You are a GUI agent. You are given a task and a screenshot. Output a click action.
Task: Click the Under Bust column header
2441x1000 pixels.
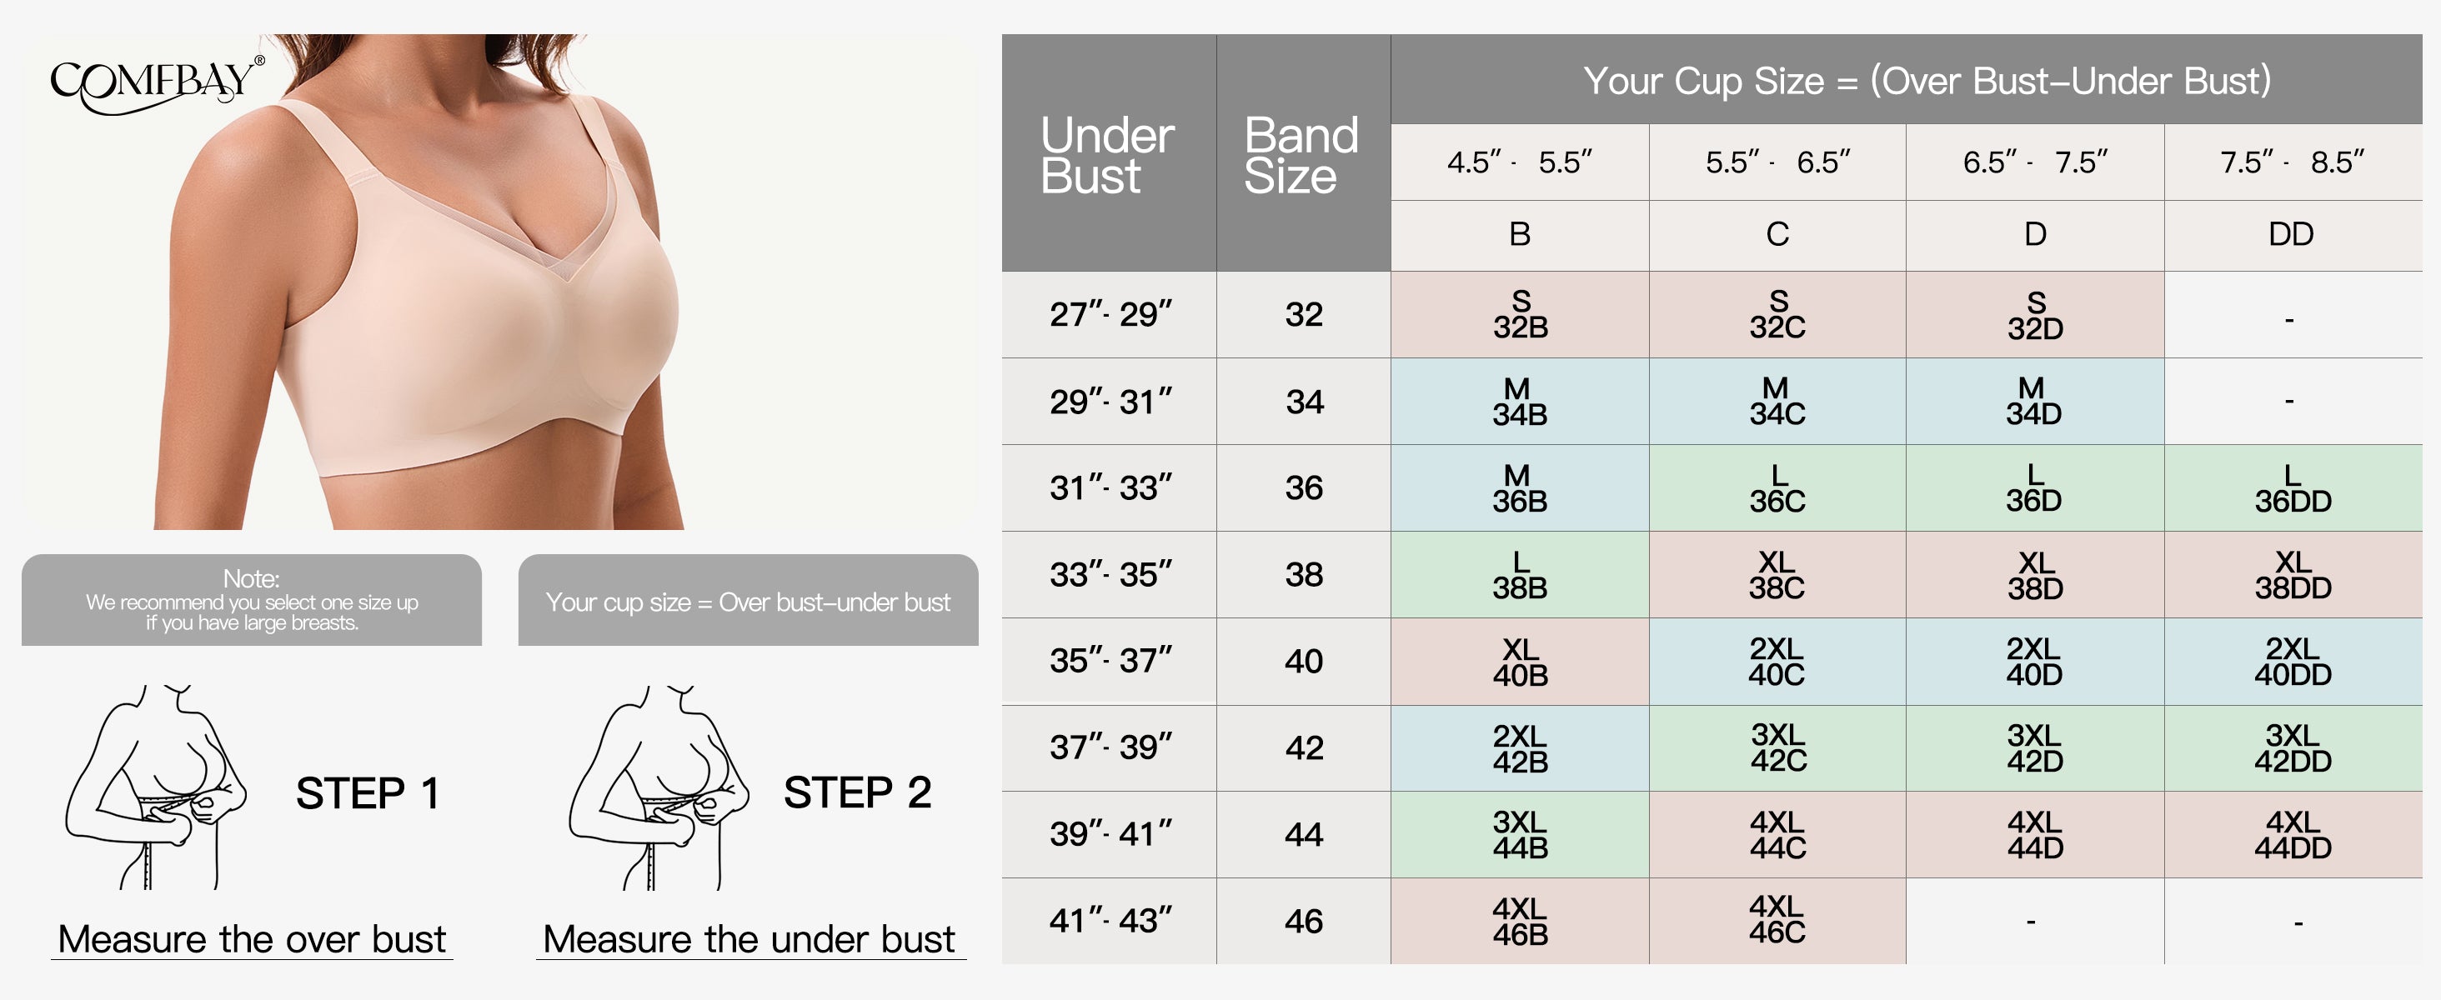pos(1108,155)
